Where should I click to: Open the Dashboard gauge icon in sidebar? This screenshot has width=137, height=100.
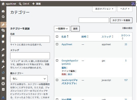point(3,11)
